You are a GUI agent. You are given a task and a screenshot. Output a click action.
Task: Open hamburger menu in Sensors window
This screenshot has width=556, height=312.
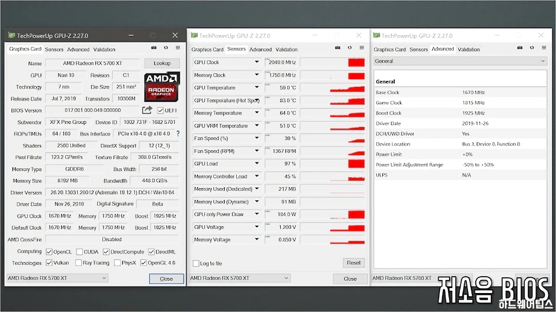pos(362,48)
